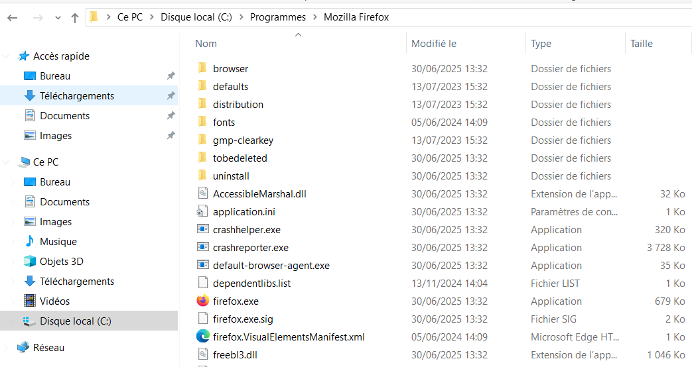
Task: Sort files by Type column
Action: [541, 44]
